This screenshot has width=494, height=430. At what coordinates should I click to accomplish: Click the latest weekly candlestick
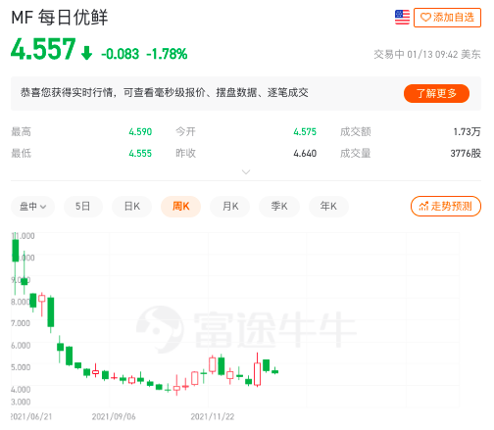(275, 371)
